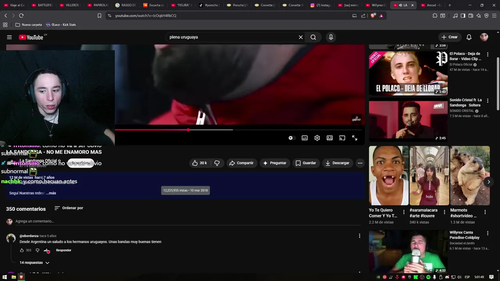Click the Crear button
The image size is (500, 281).
point(449,37)
